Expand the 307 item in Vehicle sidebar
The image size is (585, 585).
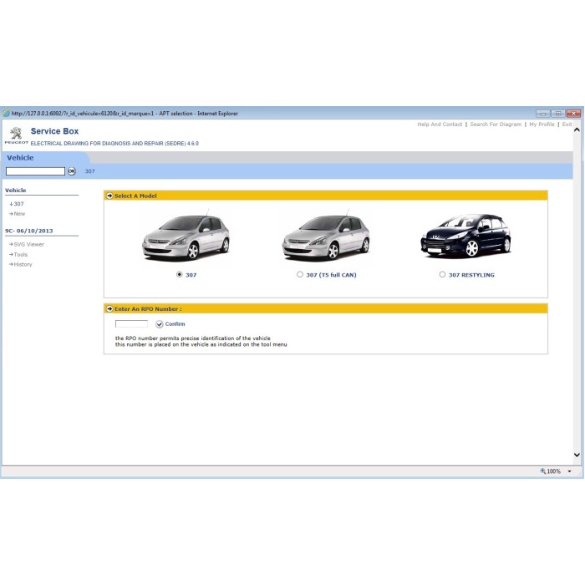[17, 204]
